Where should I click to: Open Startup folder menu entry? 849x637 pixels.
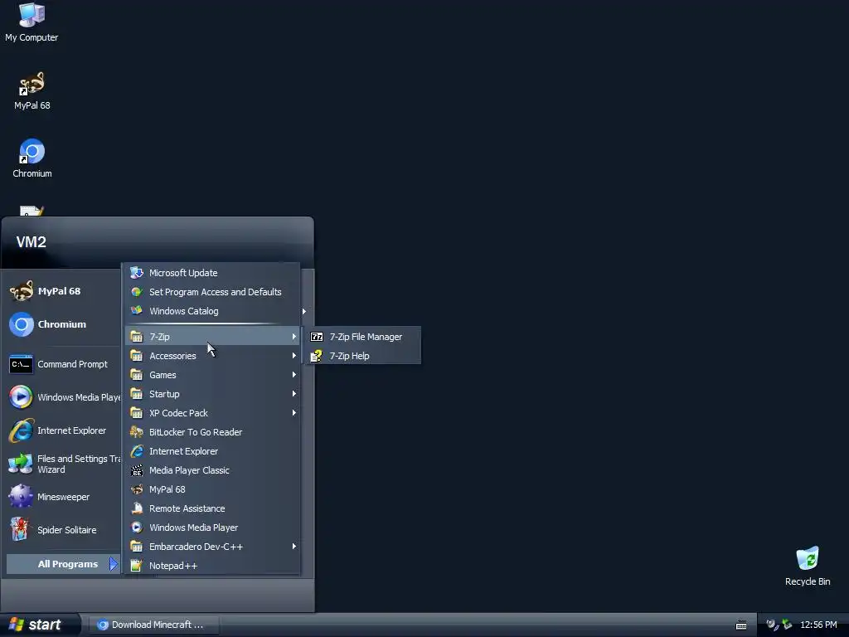[x=213, y=394]
